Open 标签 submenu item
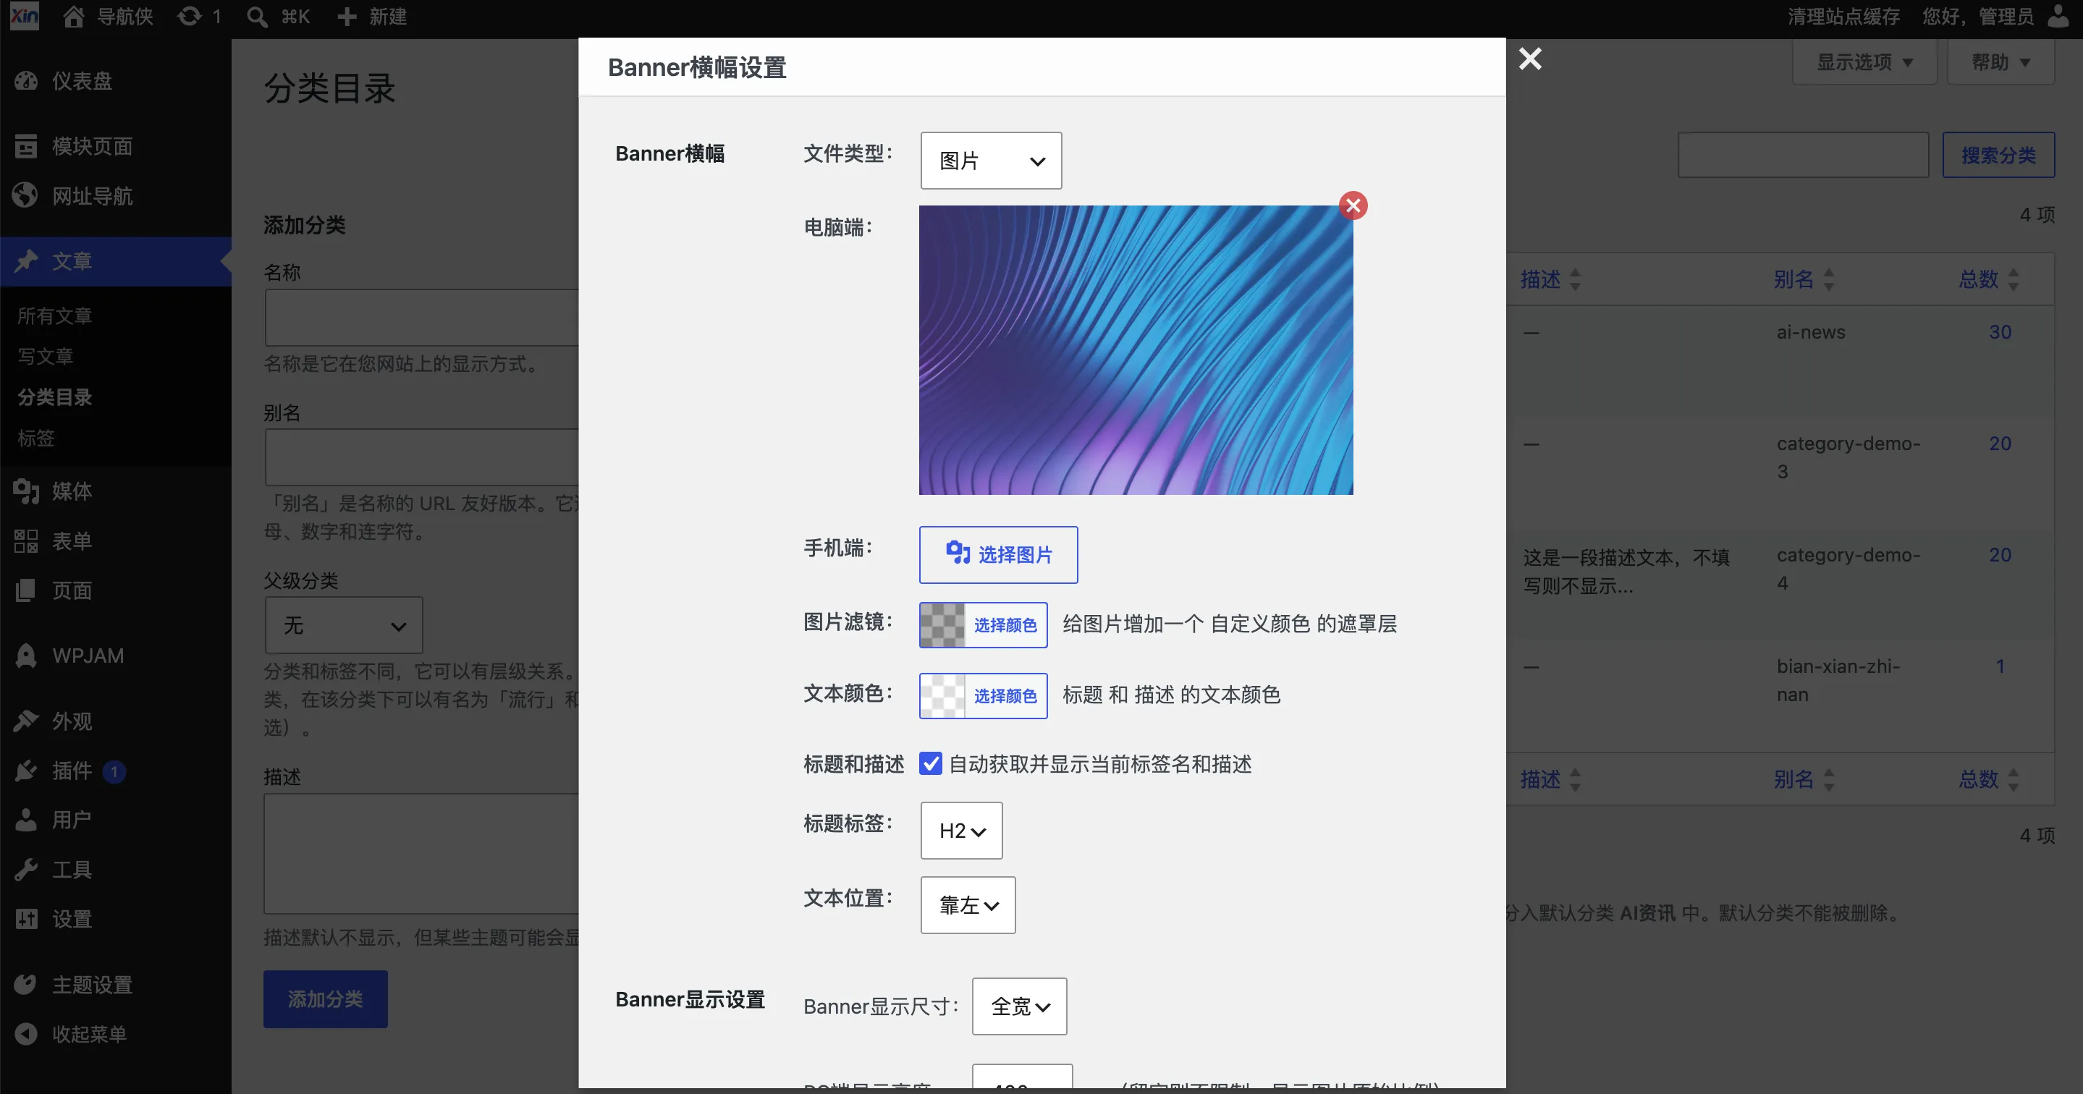The height and width of the screenshot is (1094, 2083). coord(36,438)
